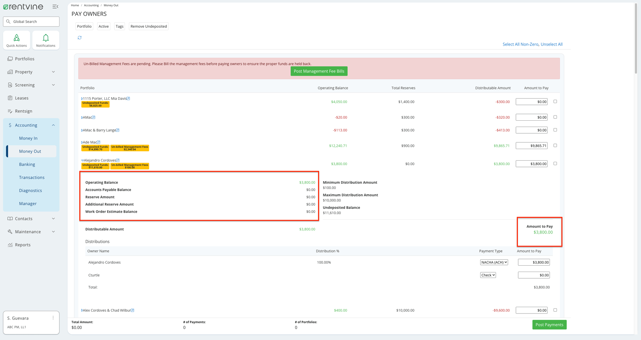The image size is (641, 340).
Task: Open the 1115 Porter, LLC portfolio link icon
Action: coord(128,99)
